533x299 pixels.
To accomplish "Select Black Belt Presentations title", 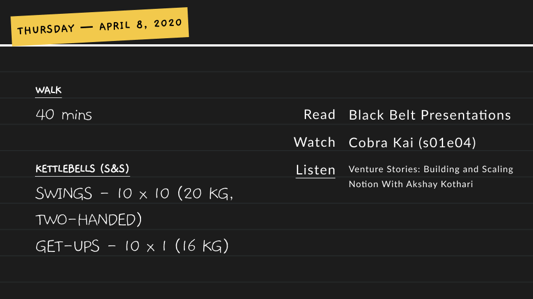I will pos(430,115).
